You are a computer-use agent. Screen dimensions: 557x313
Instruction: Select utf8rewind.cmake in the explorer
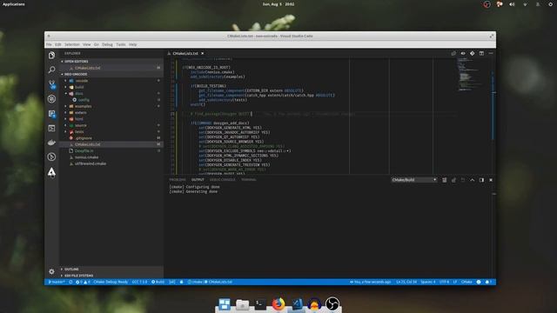(x=111, y=163)
